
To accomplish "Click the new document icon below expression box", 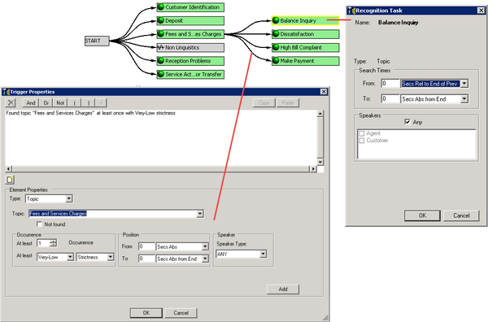I will click(10, 180).
